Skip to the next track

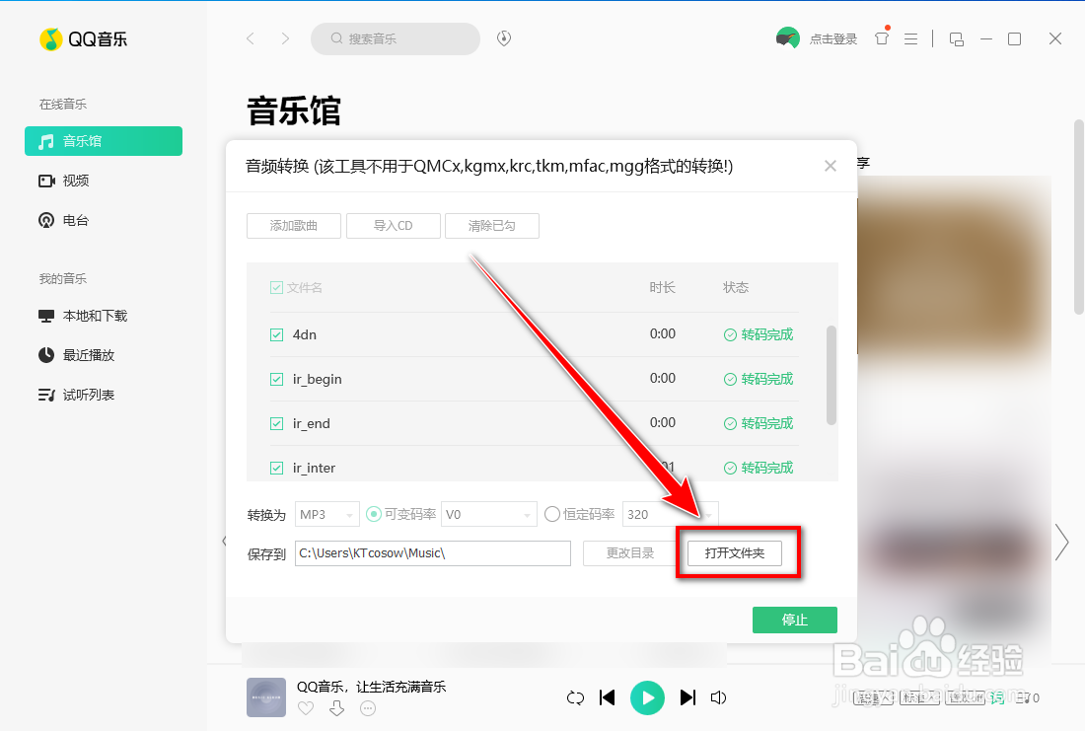pyautogui.click(x=687, y=697)
